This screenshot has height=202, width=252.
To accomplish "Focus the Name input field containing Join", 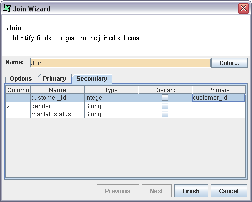I will (120, 63).
